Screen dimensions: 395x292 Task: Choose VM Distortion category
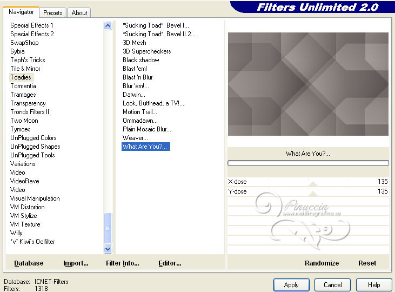pos(27,207)
